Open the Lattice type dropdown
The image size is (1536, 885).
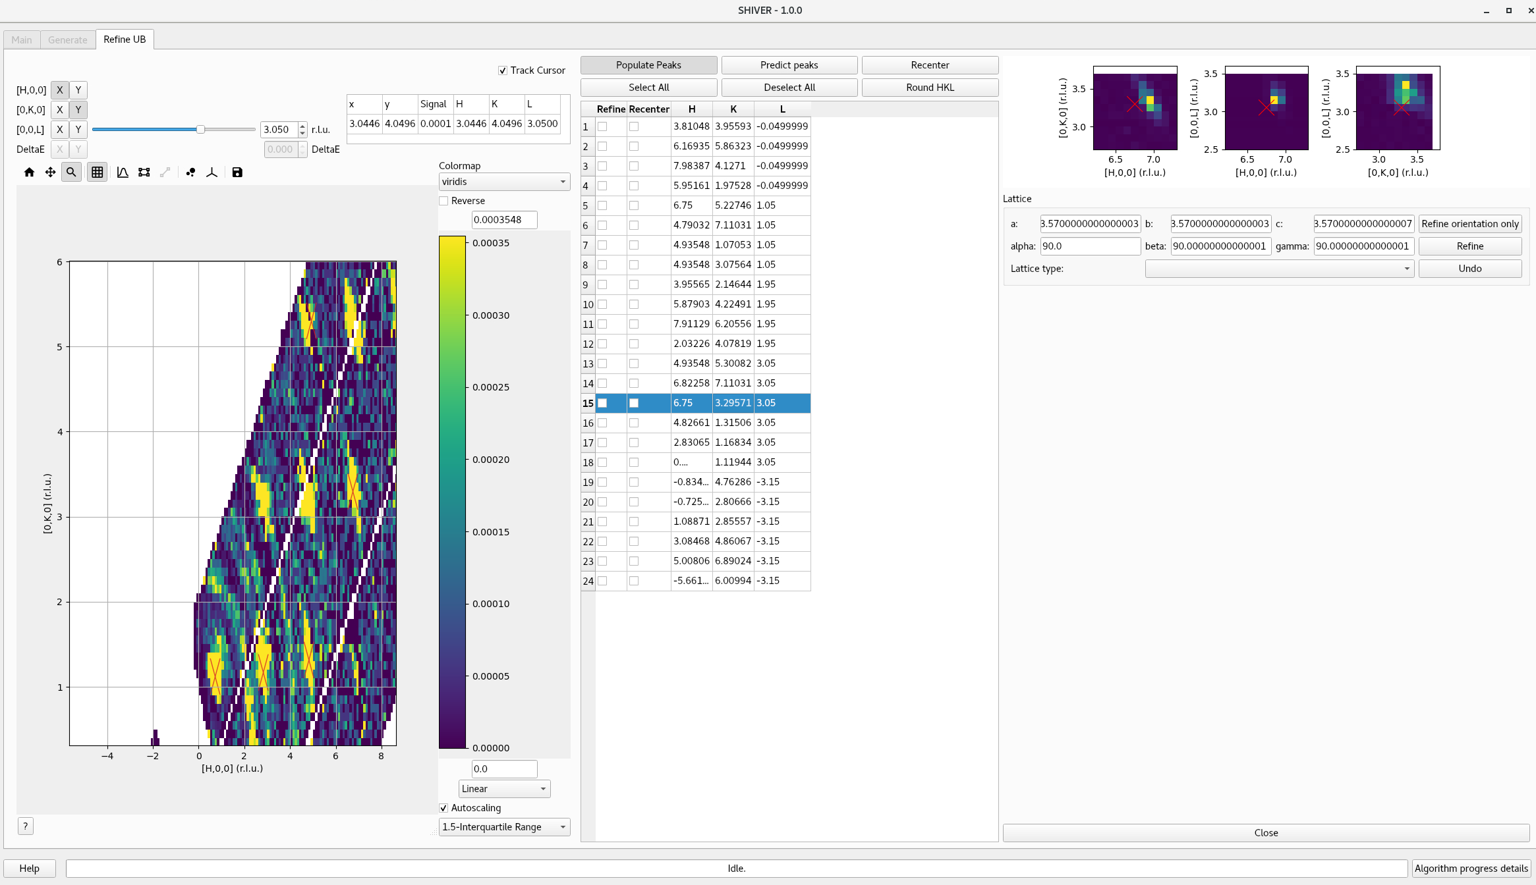(x=1278, y=269)
